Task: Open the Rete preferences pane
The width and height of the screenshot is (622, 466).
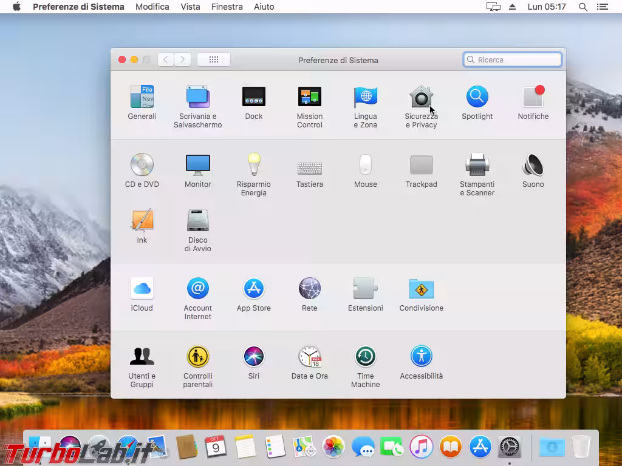Action: pyautogui.click(x=309, y=289)
